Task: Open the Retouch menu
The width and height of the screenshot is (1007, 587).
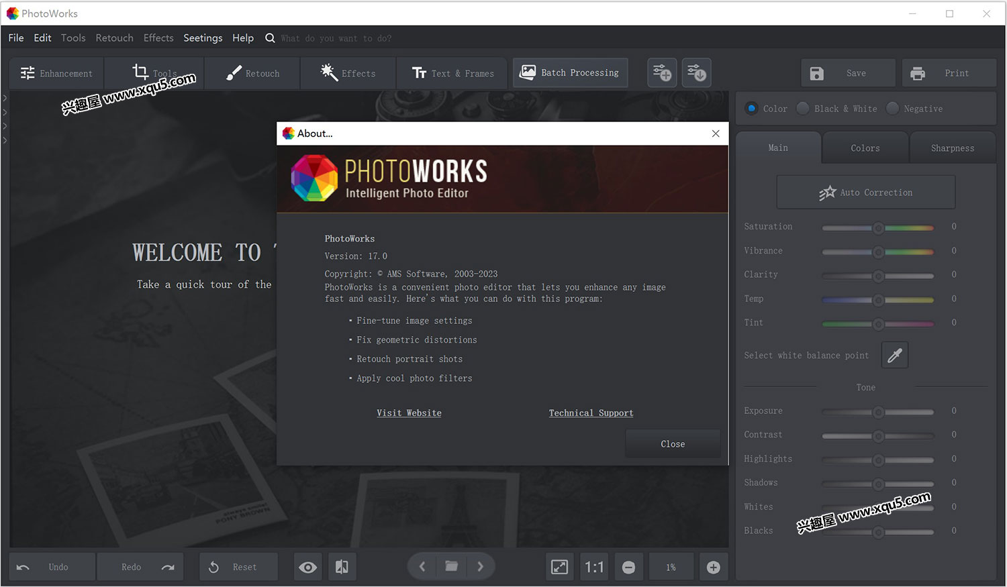Action: coord(114,38)
